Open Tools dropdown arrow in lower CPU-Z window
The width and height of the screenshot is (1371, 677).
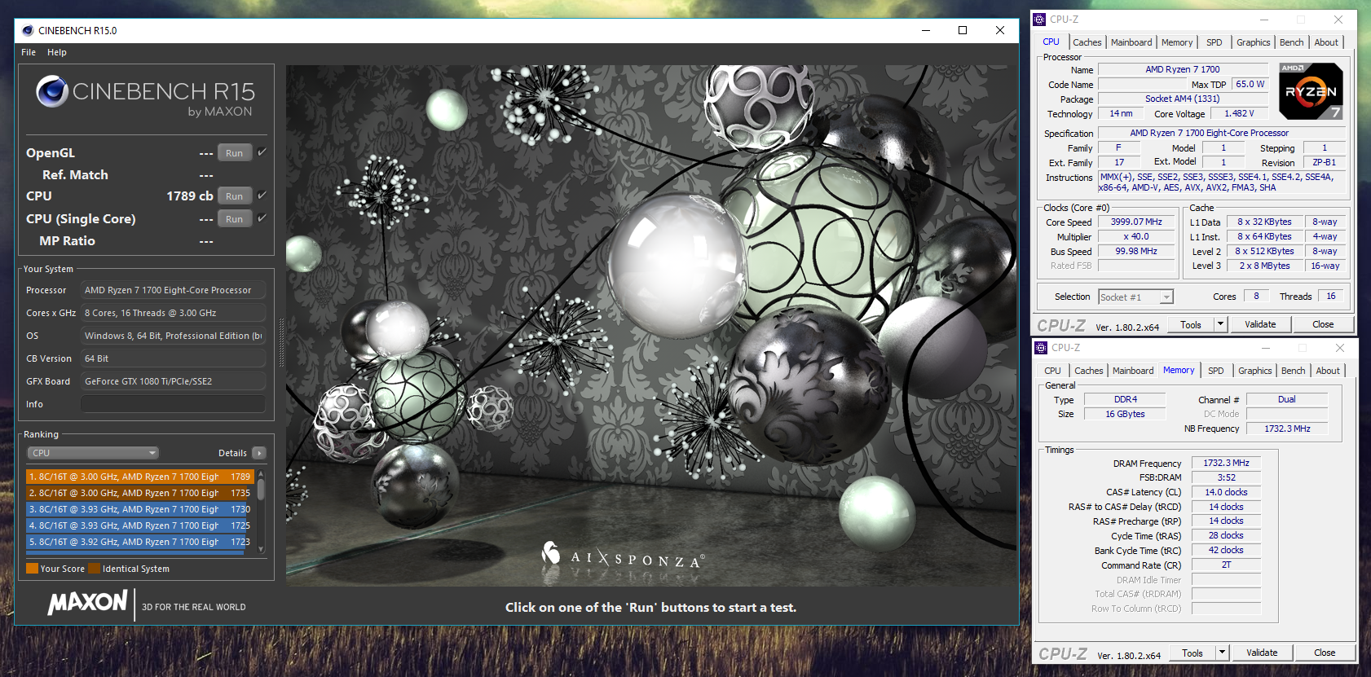pos(1222,653)
